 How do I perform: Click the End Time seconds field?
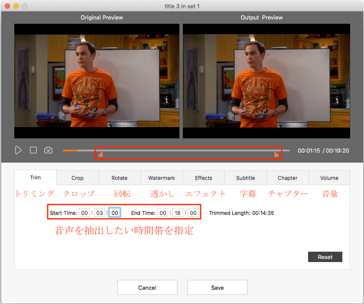pyautogui.click(x=193, y=213)
